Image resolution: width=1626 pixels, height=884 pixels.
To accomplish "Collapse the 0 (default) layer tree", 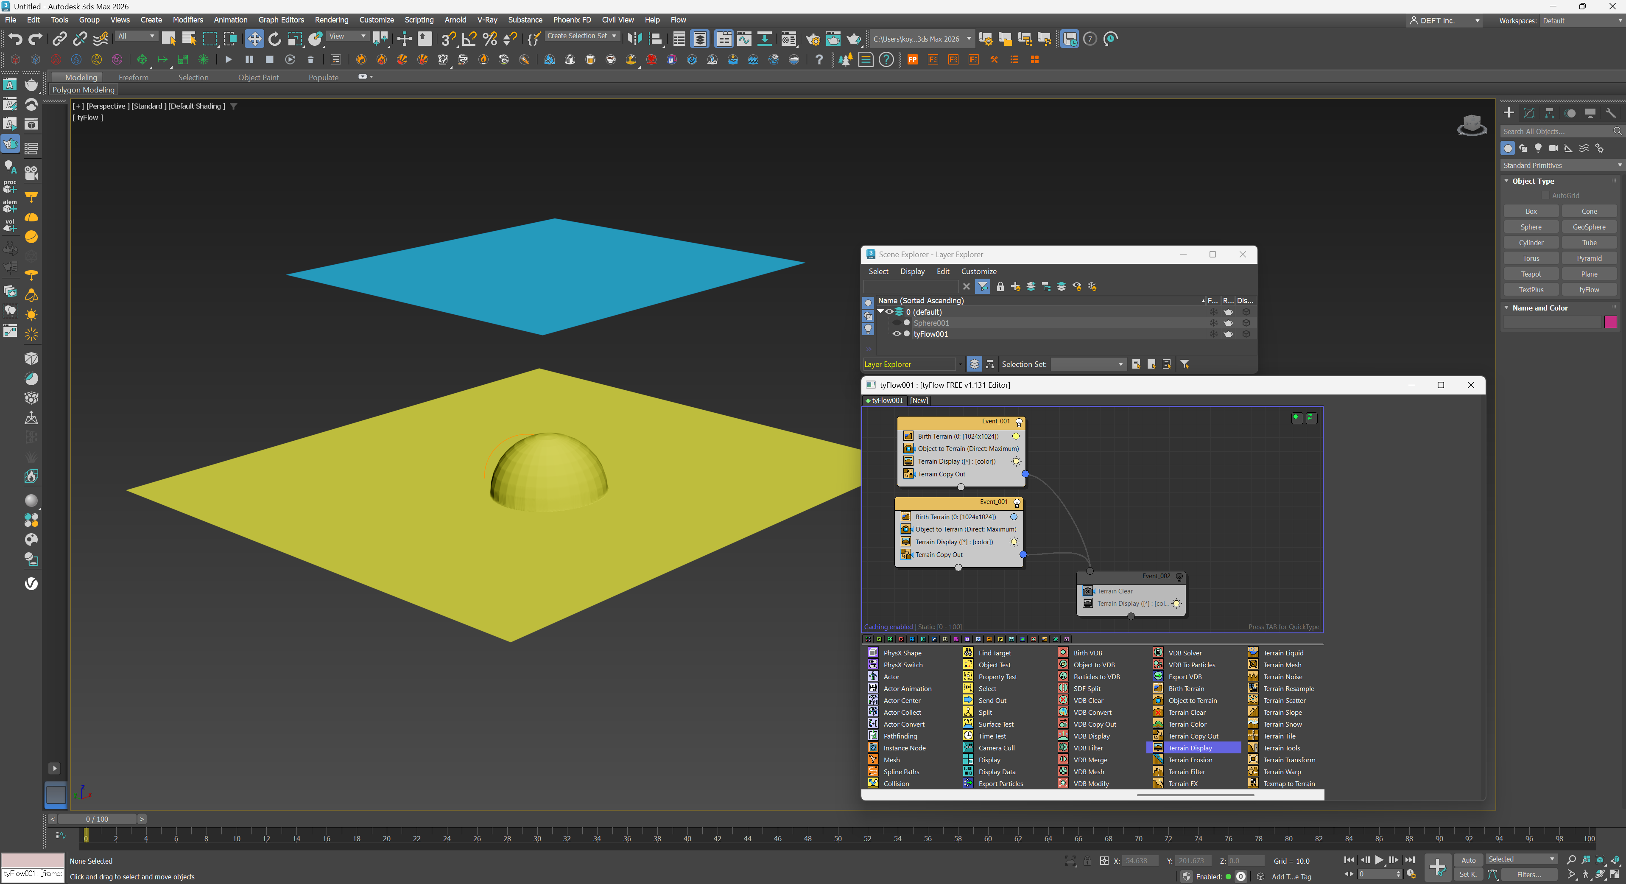I will [x=880, y=311].
